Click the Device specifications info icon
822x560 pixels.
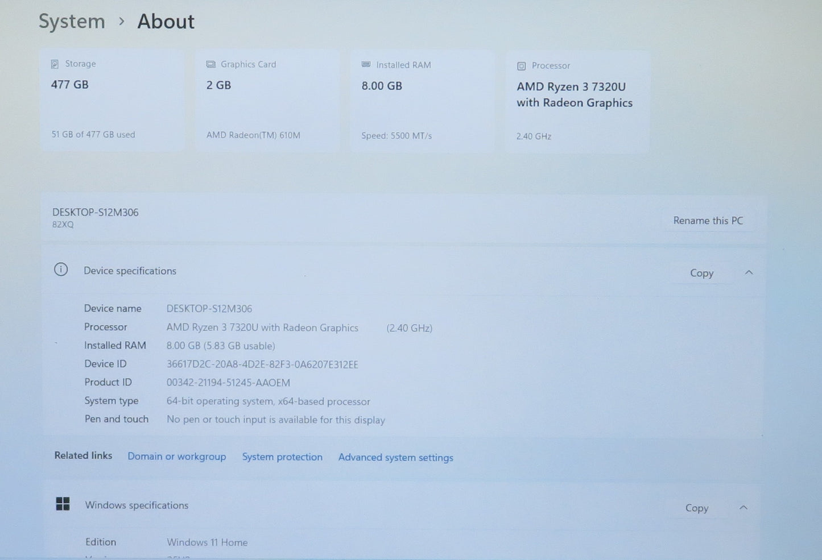coord(61,269)
